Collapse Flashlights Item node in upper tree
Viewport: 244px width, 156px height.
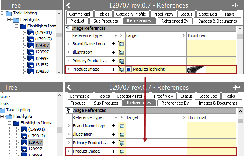[x=16, y=26]
